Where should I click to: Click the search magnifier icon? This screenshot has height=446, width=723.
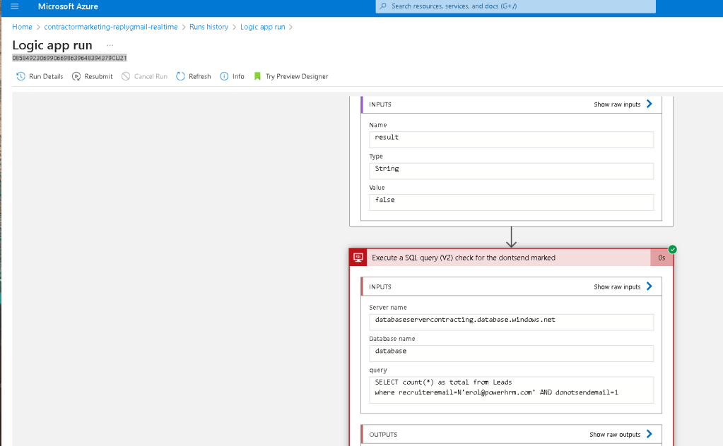pos(383,6)
